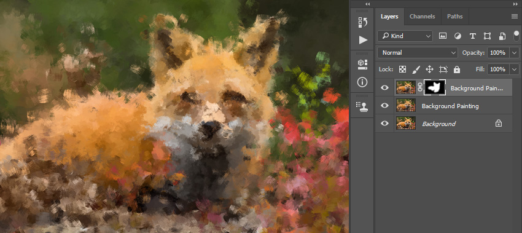Click the Fill label

coord(480,69)
